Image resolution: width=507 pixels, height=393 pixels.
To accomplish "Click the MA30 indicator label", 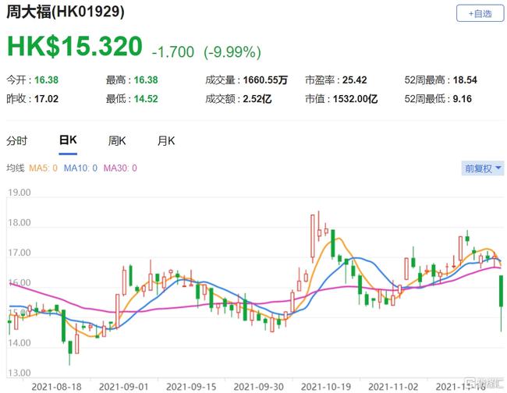I will click(x=120, y=168).
